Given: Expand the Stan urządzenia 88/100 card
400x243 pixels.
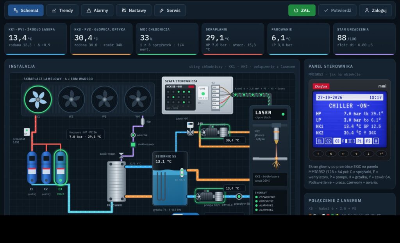Looking at the screenshot, I should click(x=364, y=39).
